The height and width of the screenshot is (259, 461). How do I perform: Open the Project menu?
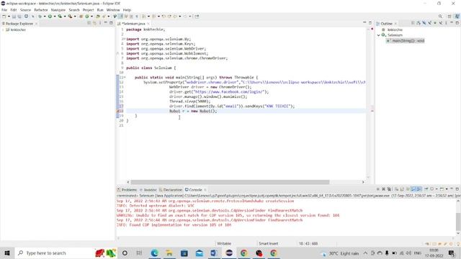88,10
